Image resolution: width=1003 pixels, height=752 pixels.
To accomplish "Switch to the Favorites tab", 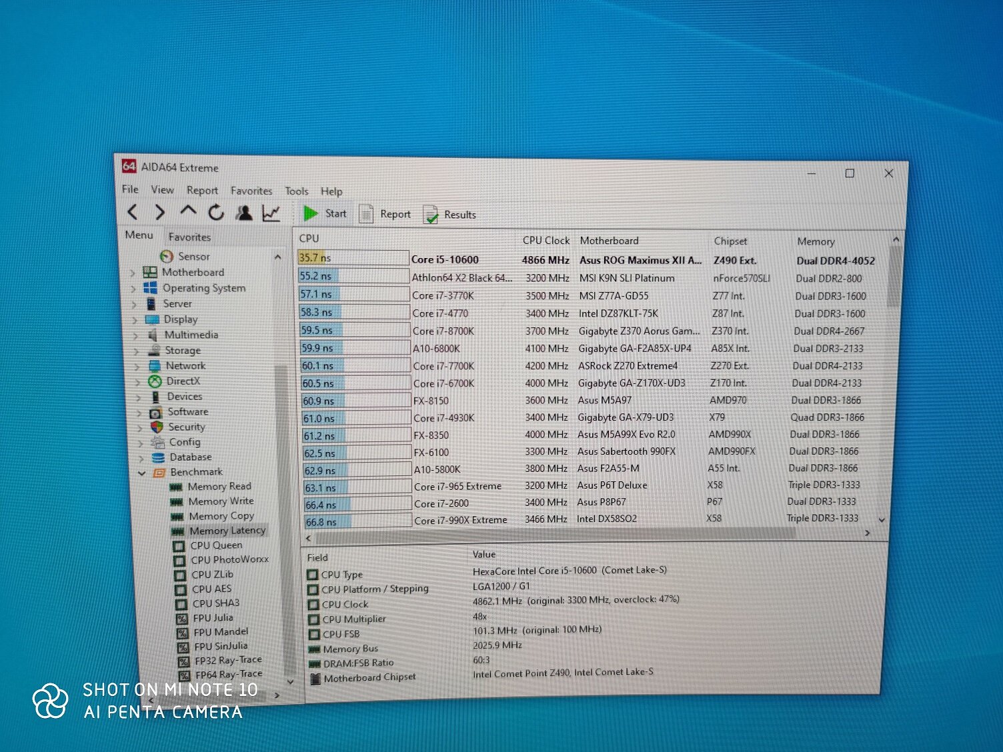I will pos(189,237).
